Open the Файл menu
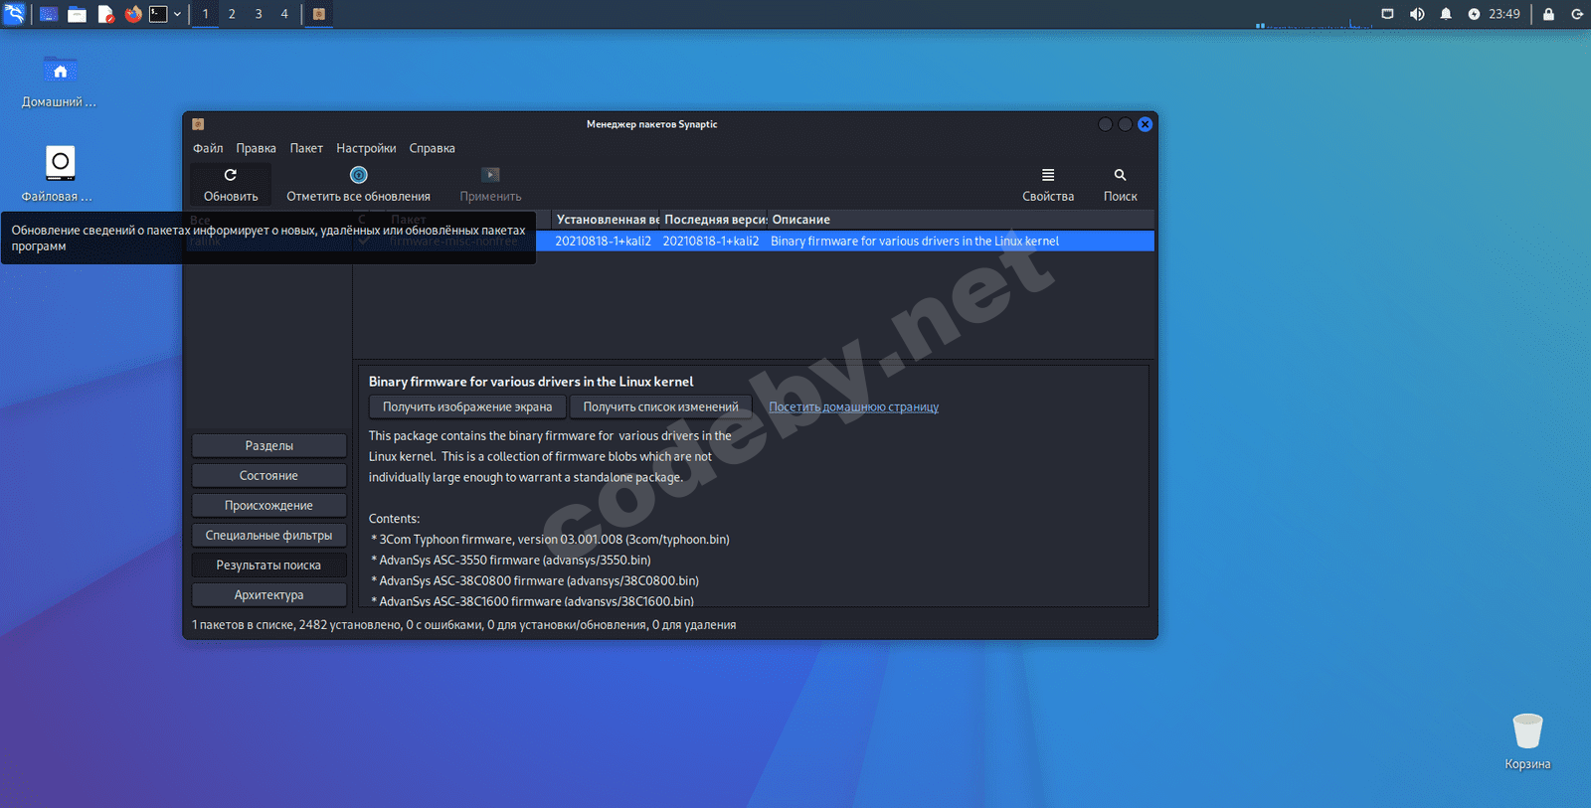This screenshot has width=1591, height=808. 208,148
